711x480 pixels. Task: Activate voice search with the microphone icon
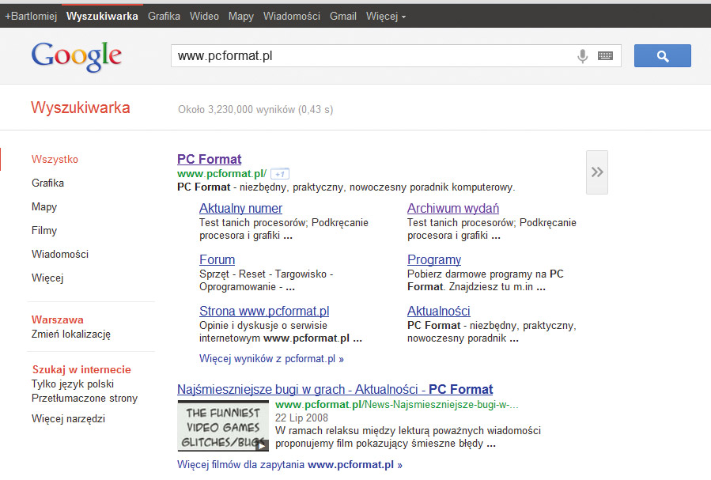(x=583, y=55)
